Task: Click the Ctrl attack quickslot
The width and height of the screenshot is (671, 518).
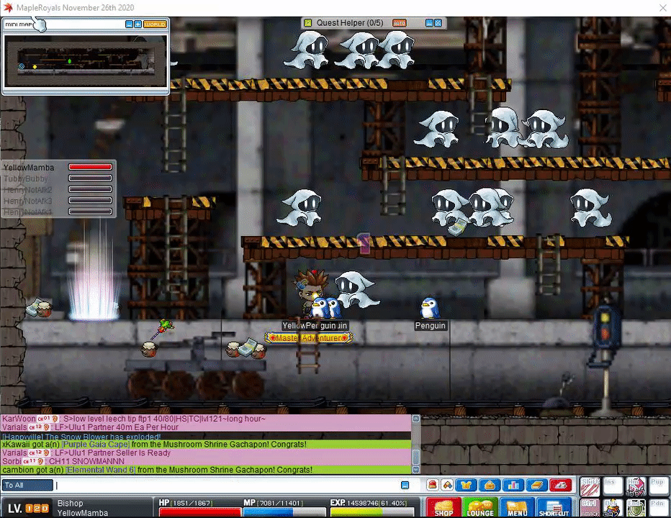Action: click(590, 508)
